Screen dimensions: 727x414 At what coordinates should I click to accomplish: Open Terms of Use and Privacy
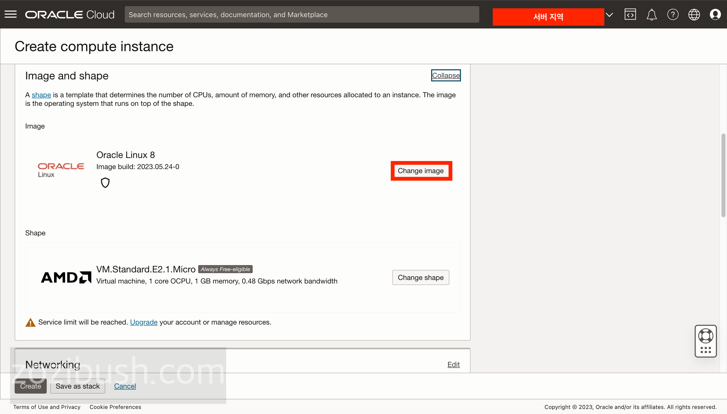[47, 407]
